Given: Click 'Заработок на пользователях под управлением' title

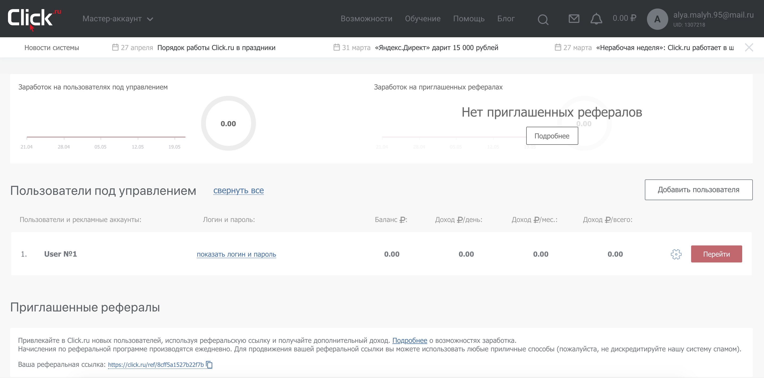Looking at the screenshot, I should (x=93, y=87).
